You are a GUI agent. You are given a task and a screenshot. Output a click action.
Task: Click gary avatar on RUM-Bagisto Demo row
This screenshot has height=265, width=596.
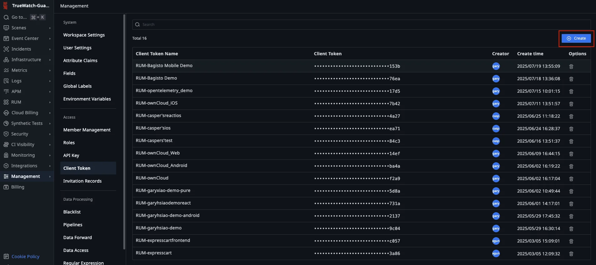pyautogui.click(x=496, y=79)
